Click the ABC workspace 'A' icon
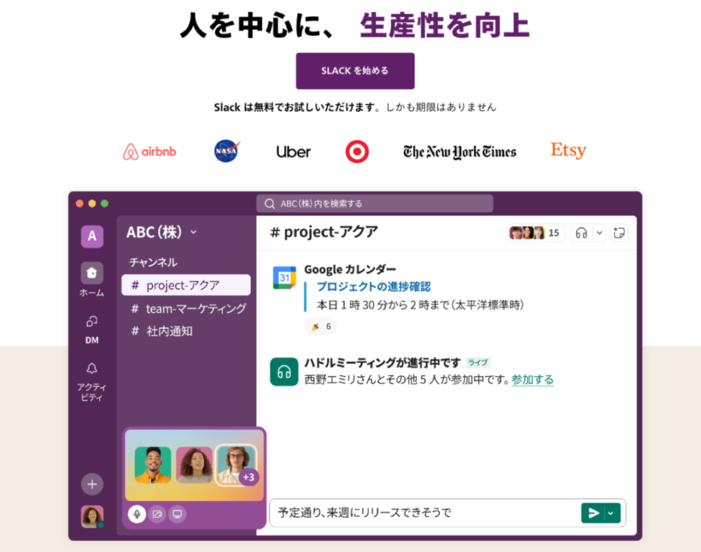Viewport: 701px width, 552px height. [92, 236]
